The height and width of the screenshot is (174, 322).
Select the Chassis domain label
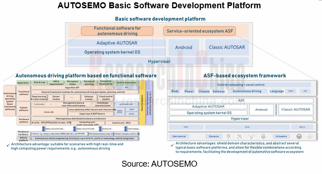point(204,91)
